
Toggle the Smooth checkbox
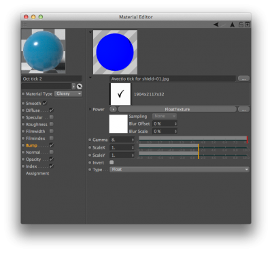pos(45,103)
